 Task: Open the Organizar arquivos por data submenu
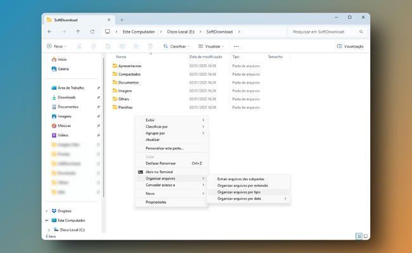[x=248, y=199]
